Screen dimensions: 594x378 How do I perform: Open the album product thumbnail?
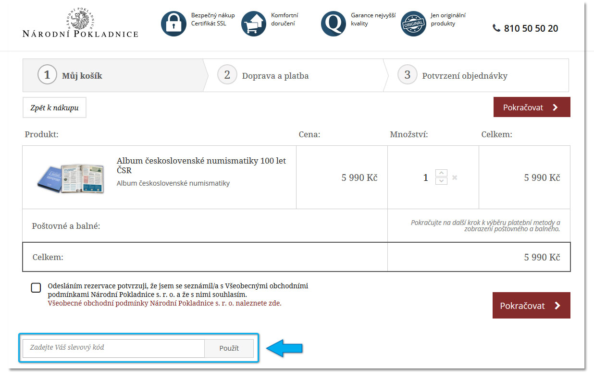pyautogui.click(x=71, y=178)
